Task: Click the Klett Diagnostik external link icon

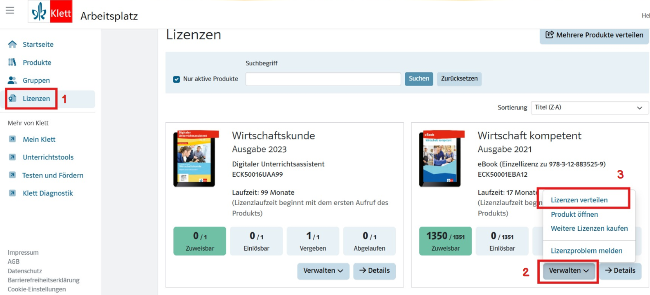Action: point(12,193)
